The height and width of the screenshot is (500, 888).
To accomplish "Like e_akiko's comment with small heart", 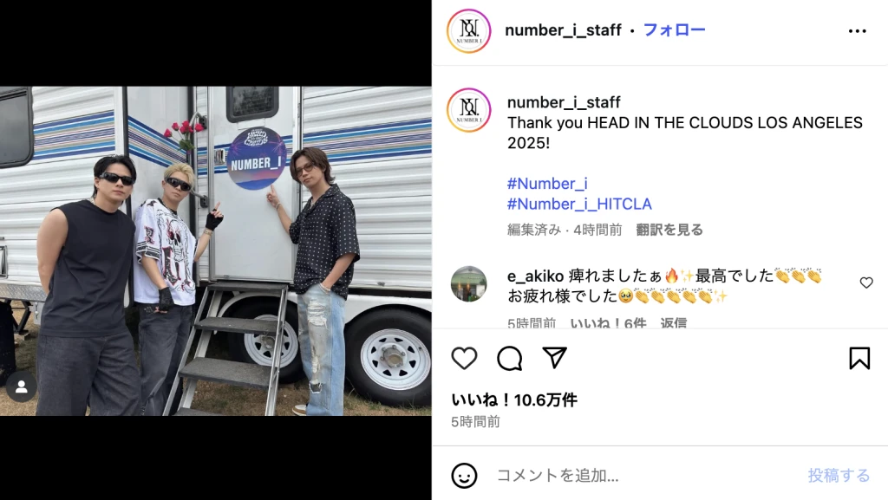I will 866,282.
